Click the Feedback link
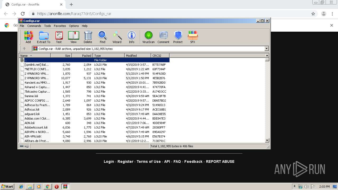This screenshot has height=190, width=338. (193, 161)
